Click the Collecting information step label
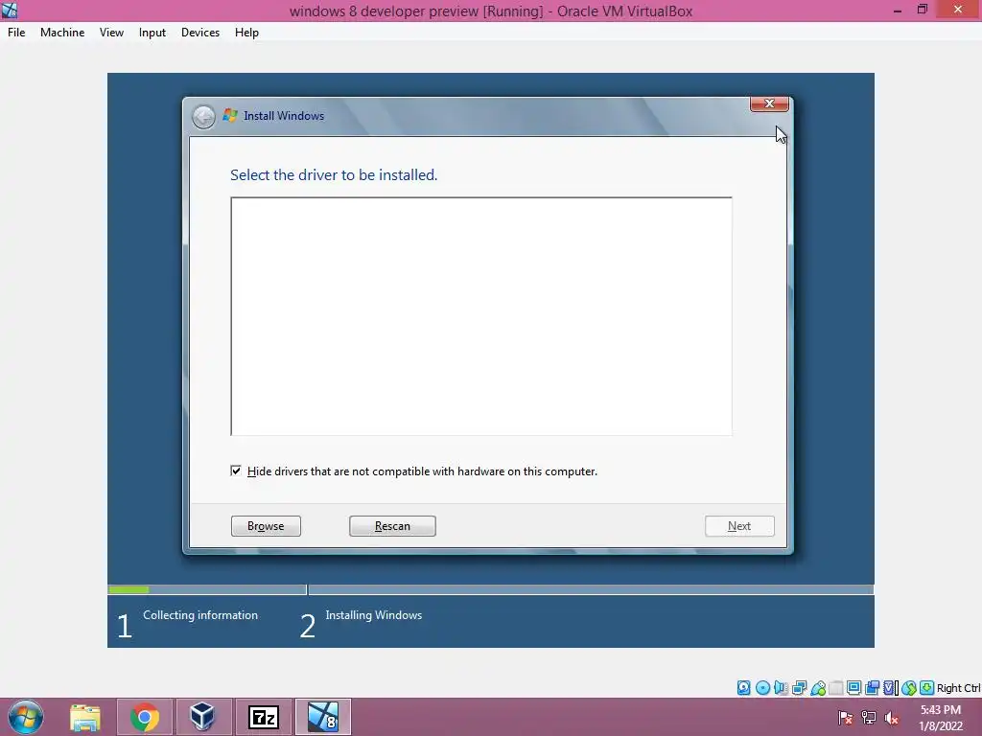The width and height of the screenshot is (982, 736). (x=200, y=615)
